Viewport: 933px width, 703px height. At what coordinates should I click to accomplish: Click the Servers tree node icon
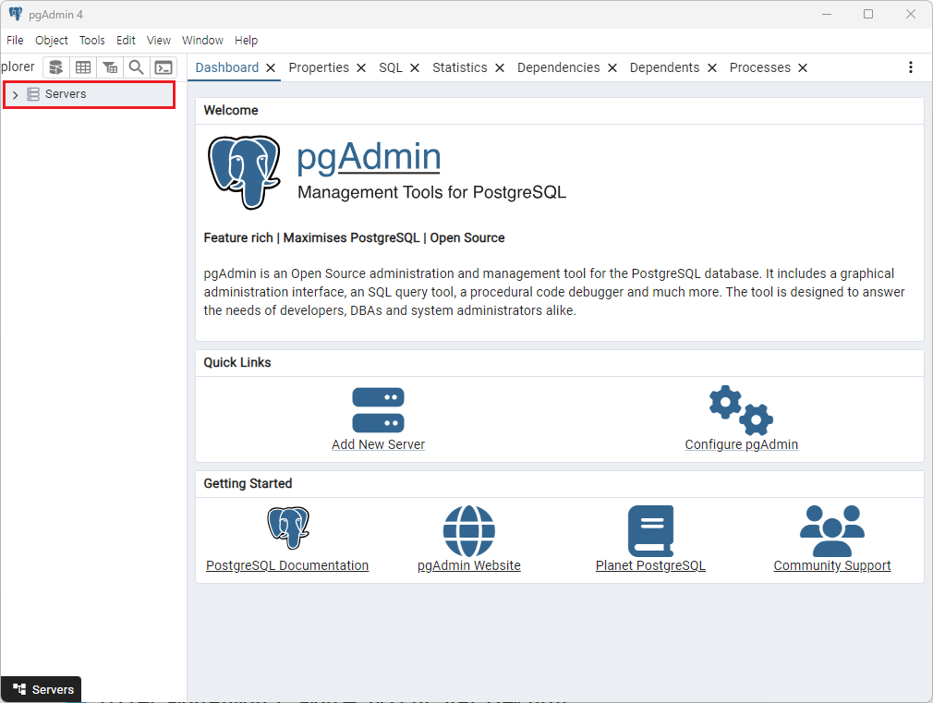click(33, 94)
